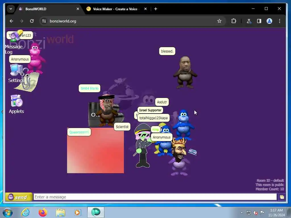
Task: Click the officer-hat character with sunglasses
Action: pyautogui.click(x=143, y=146)
